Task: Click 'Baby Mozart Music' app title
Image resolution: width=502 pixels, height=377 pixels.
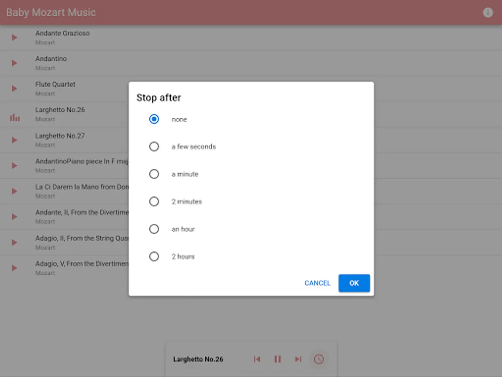Action: pyautogui.click(x=51, y=13)
